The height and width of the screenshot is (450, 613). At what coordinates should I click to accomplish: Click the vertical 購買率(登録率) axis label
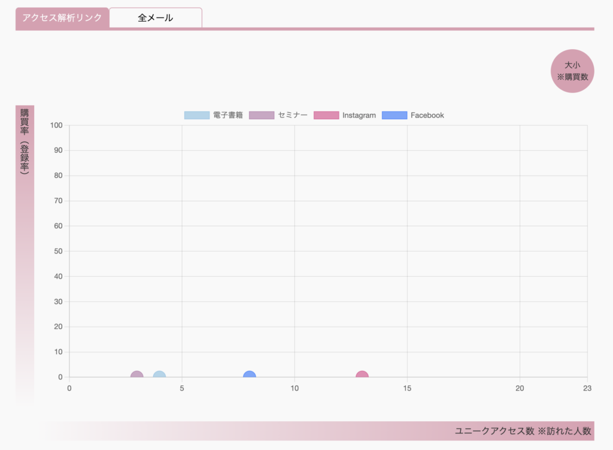click(x=25, y=142)
